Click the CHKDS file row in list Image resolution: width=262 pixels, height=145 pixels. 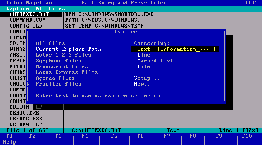point(18,72)
